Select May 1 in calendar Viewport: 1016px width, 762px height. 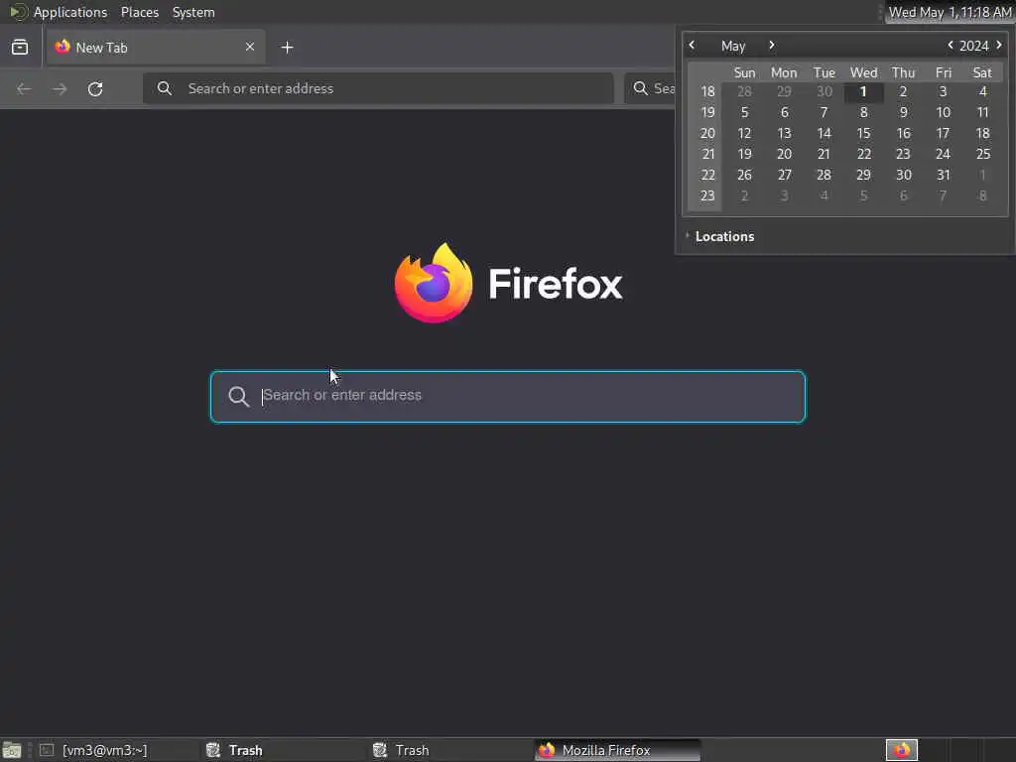click(x=863, y=91)
